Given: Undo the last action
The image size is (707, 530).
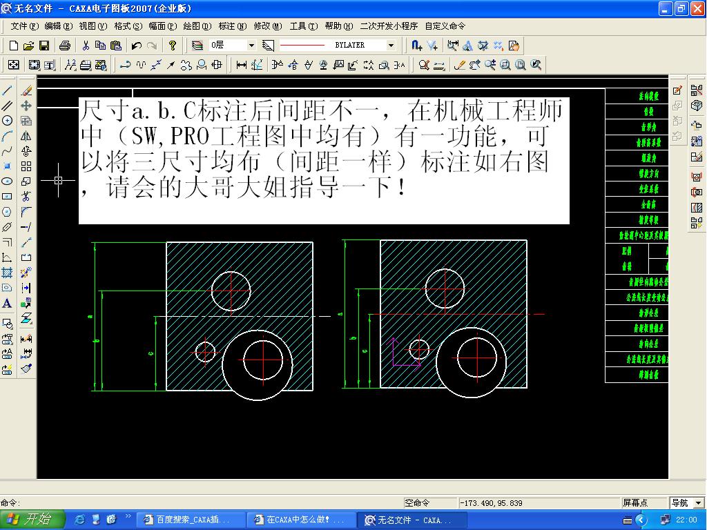Looking at the screenshot, I should coord(137,45).
